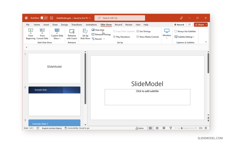The height and width of the screenshot is (144, 232).
Task: Switch to the Home tab
Action: click(37, 25)
